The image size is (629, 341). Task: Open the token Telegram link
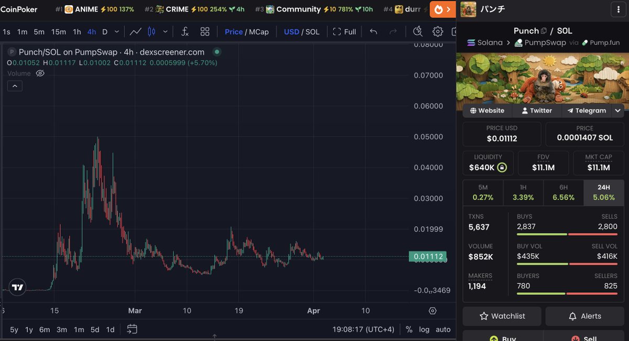(587, 111)
